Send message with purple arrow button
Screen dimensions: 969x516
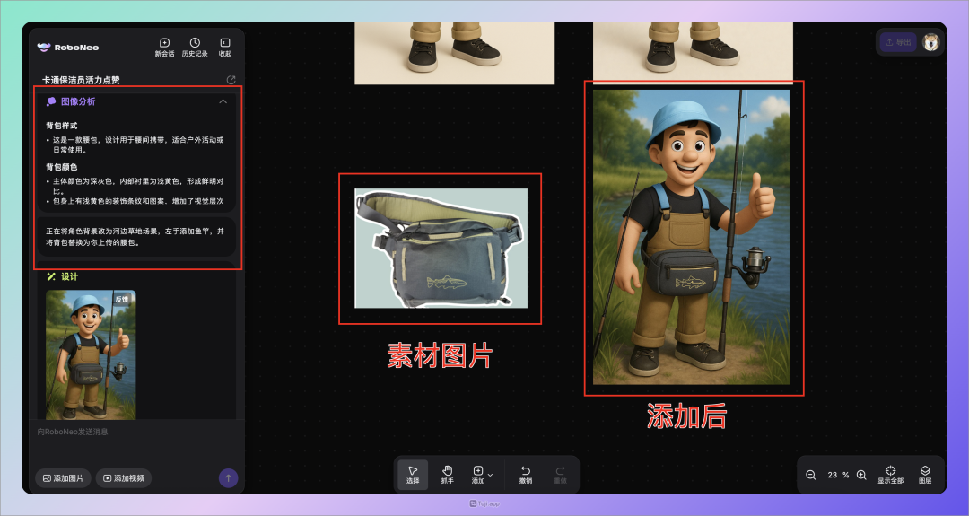pos(228,477)
